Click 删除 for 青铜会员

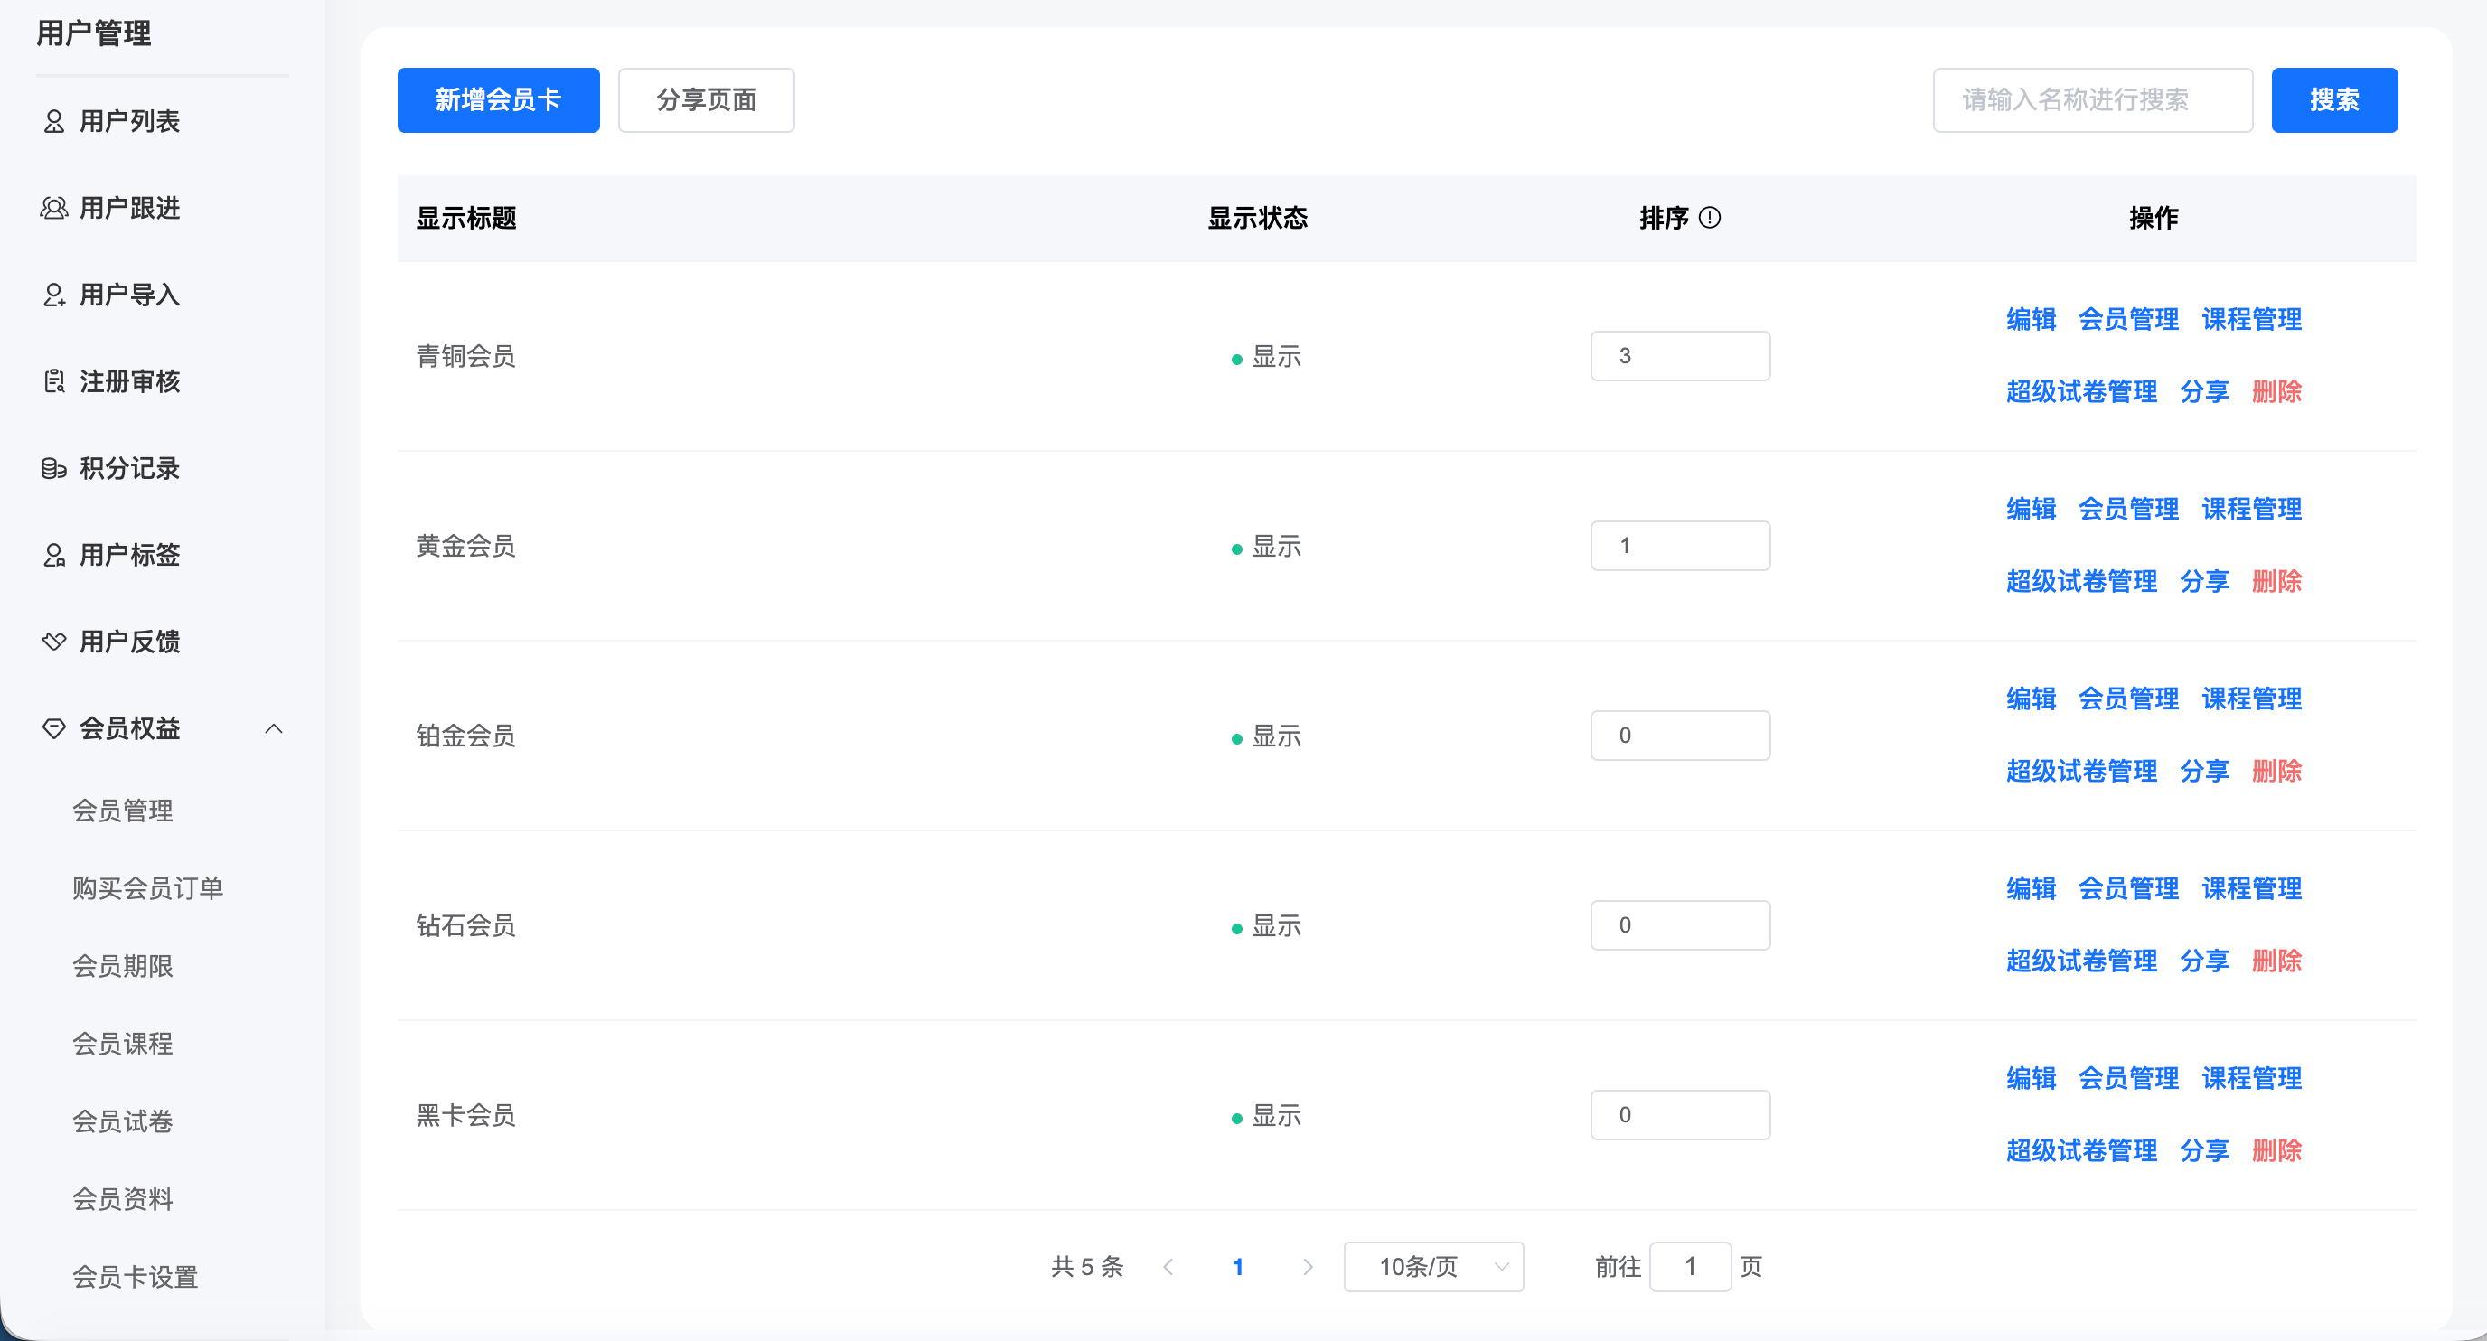2276,392
